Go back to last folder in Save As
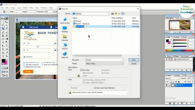 click(112, 13)
